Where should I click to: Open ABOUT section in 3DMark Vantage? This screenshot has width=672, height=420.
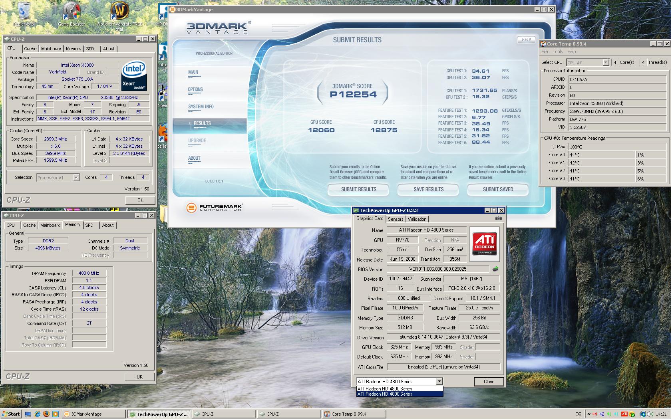(194, 158)
